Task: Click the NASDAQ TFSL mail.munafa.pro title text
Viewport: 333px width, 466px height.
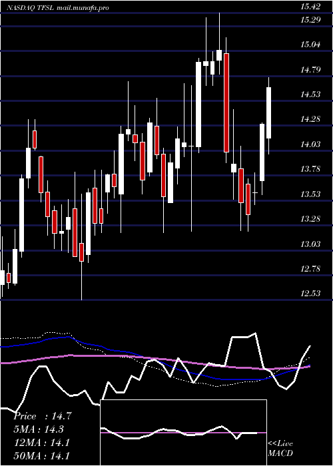Action: pos(58,8)
